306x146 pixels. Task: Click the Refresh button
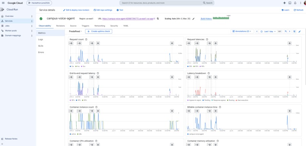(x=298, y=10)
